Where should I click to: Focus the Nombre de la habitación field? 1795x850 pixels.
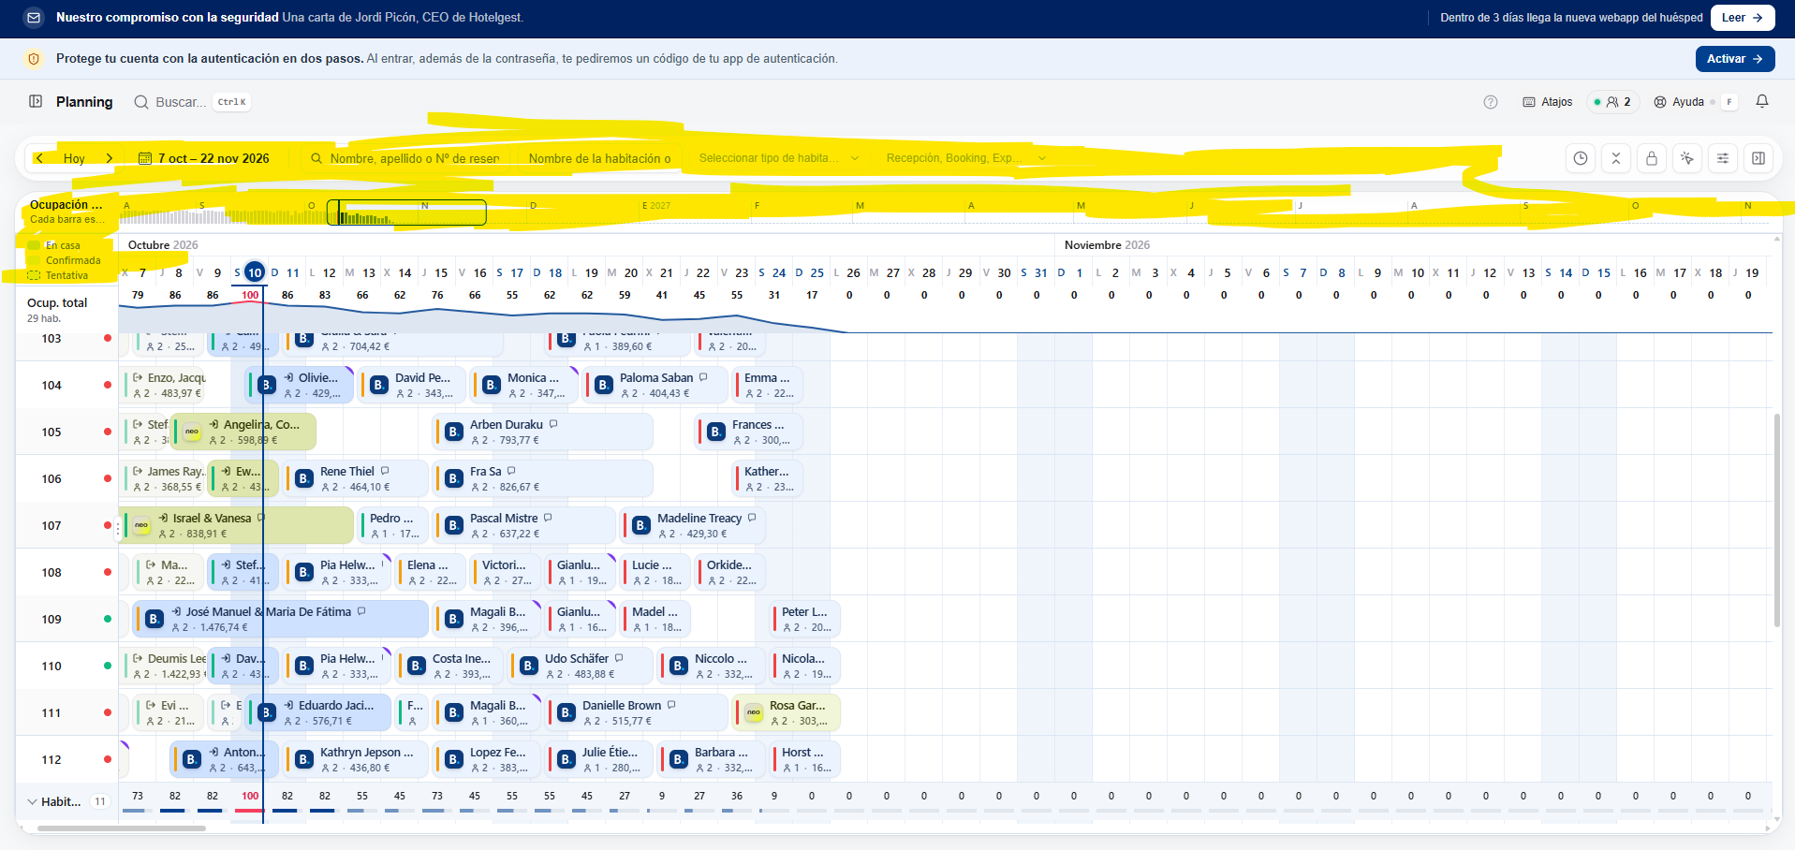click(x=599, y=158)
